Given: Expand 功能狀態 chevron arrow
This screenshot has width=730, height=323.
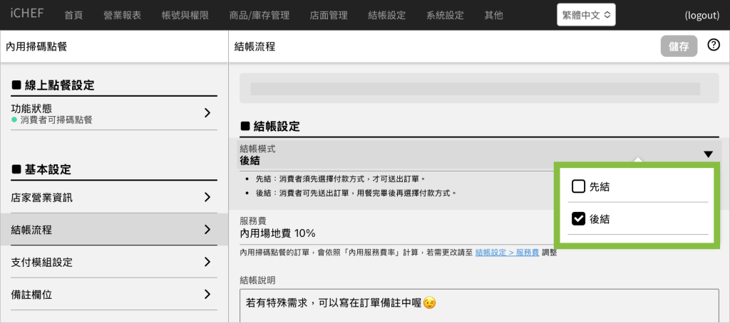Looking at the screenshot, I should [x=207, y=112].
